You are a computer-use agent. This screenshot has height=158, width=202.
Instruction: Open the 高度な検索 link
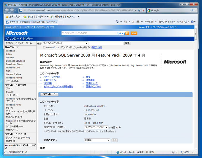pyautogui.click(x=97, y=47)
